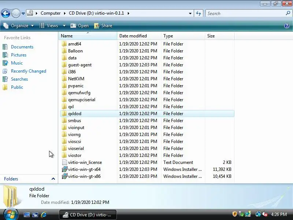Open Music favorite link

pos(16,63)
